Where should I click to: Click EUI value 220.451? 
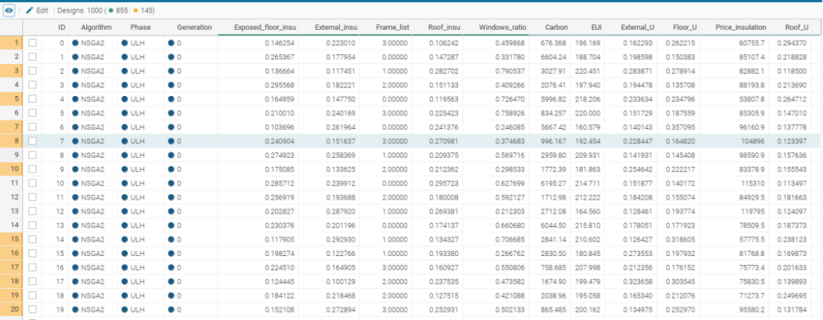click(x=588, y=71)
